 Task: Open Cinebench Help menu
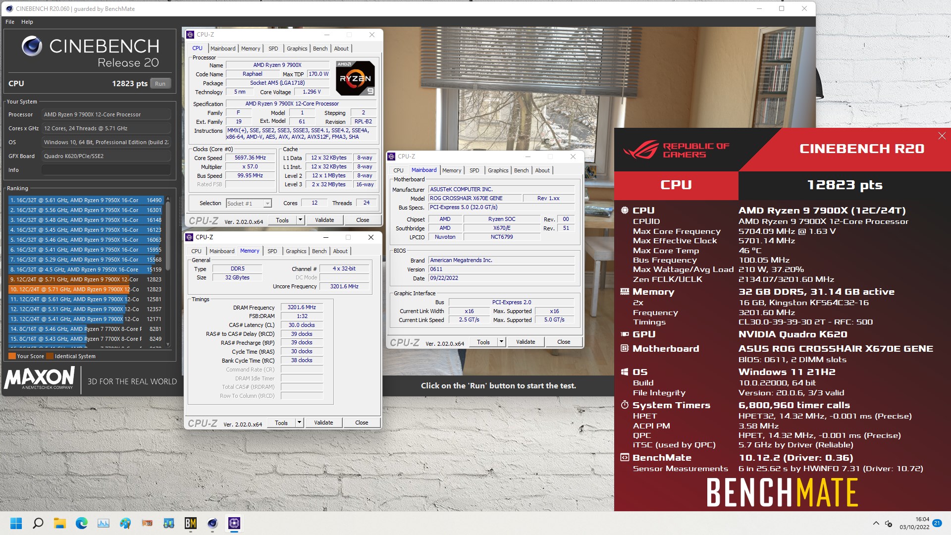[x=27, y=22]
